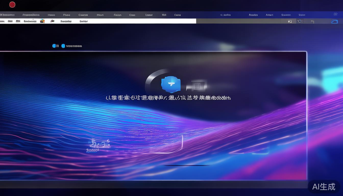Open the Folion dropdown in the menu bar
343x196 pixels.
click(x=117, y=15)
